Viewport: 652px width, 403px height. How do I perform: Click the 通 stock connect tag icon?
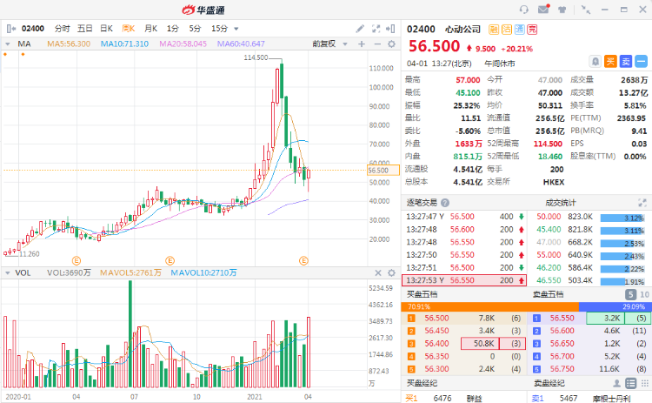click(x=519, y=29)
